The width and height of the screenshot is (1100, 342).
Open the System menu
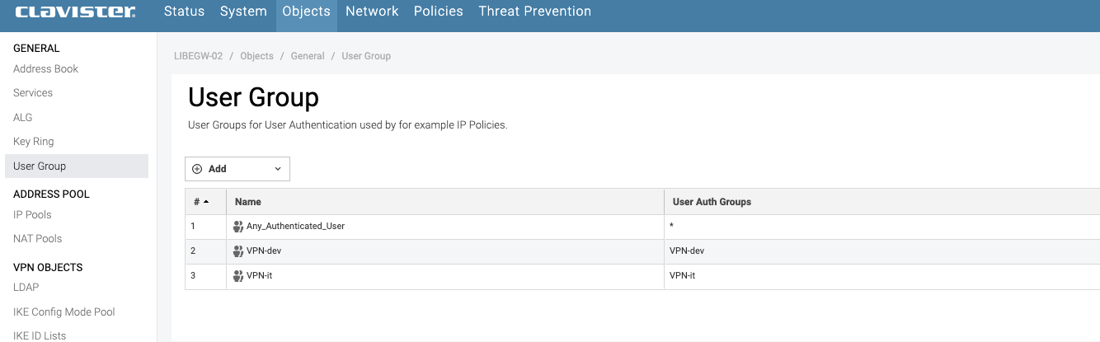pyautogui.click(x=243, y=12)
